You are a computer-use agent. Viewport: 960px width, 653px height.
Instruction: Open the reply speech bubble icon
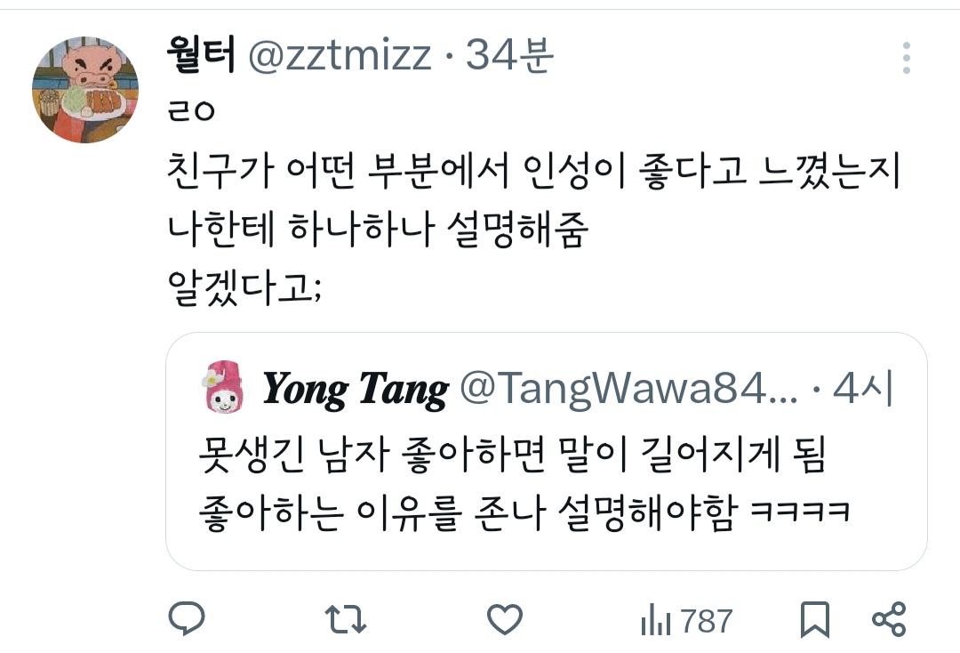(x=186, y=618)
